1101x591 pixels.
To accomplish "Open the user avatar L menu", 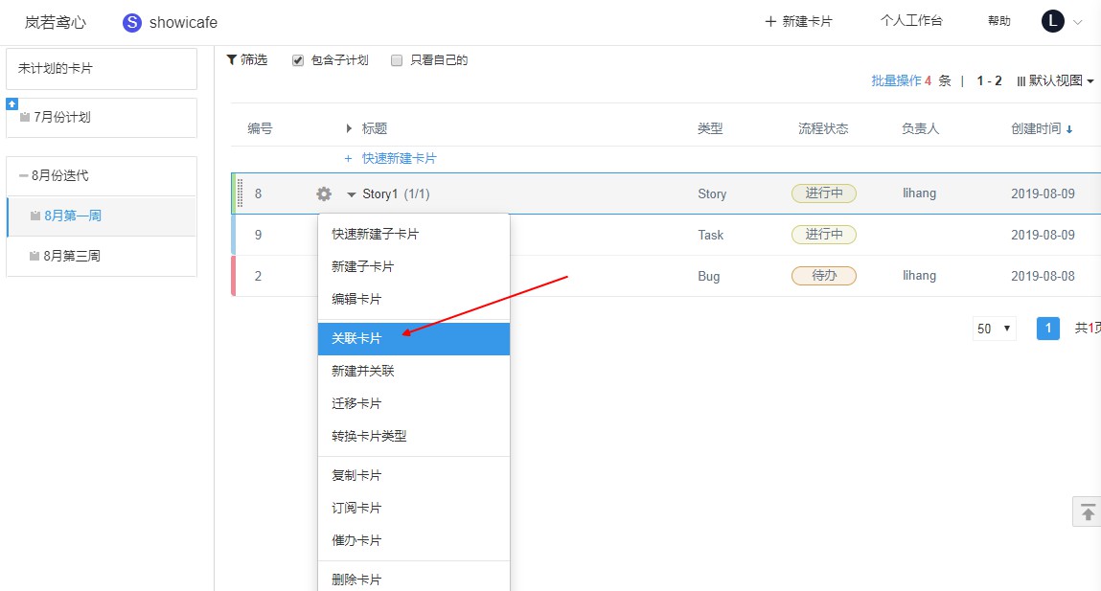I will pyautogui.click(x=1053, y=21).
